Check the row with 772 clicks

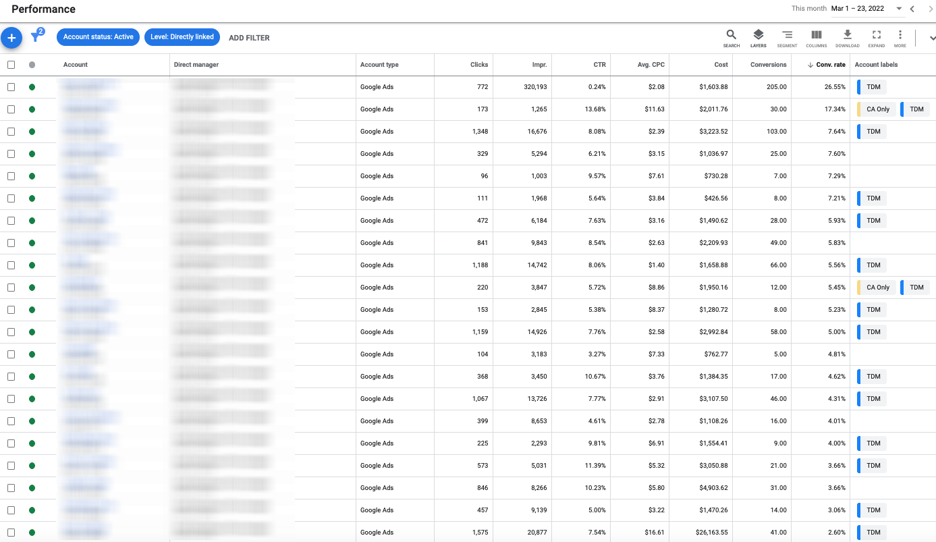[x=11, y=87]
